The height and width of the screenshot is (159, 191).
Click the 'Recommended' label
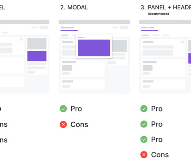pos(159,14)
